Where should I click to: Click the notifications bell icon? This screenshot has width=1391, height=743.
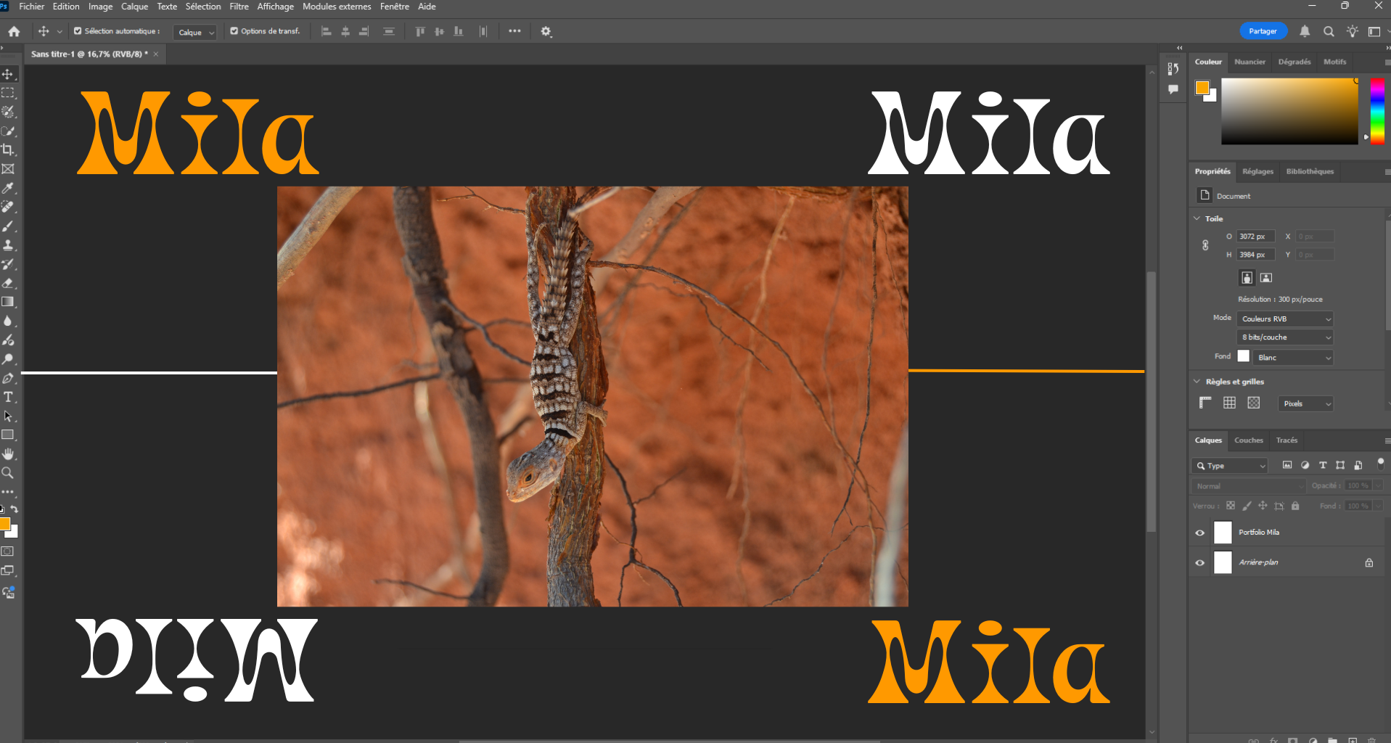pyautogui.click(x=1305, y=31)
